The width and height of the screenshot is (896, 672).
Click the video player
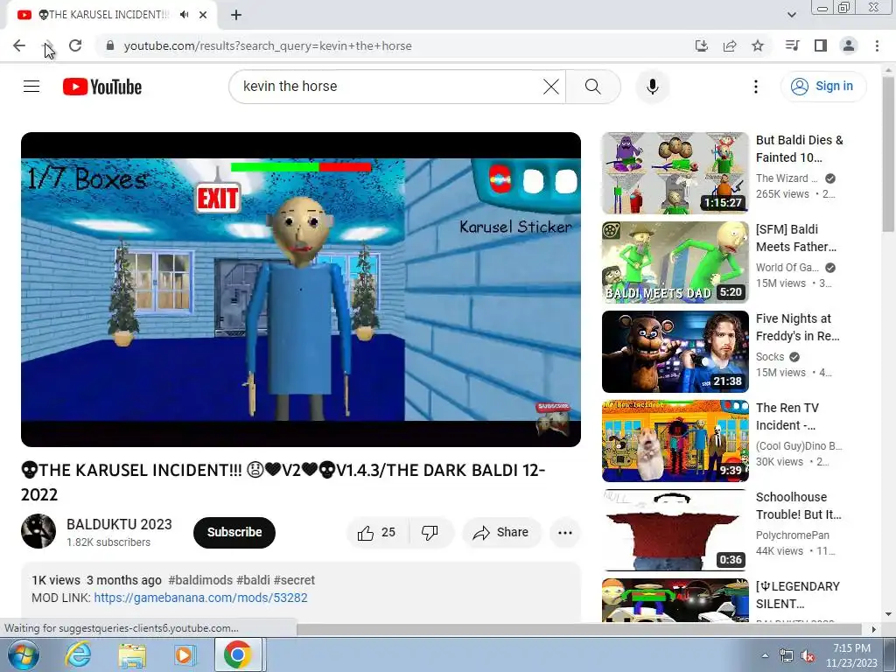pyautogui.click(x=301, y=289)
